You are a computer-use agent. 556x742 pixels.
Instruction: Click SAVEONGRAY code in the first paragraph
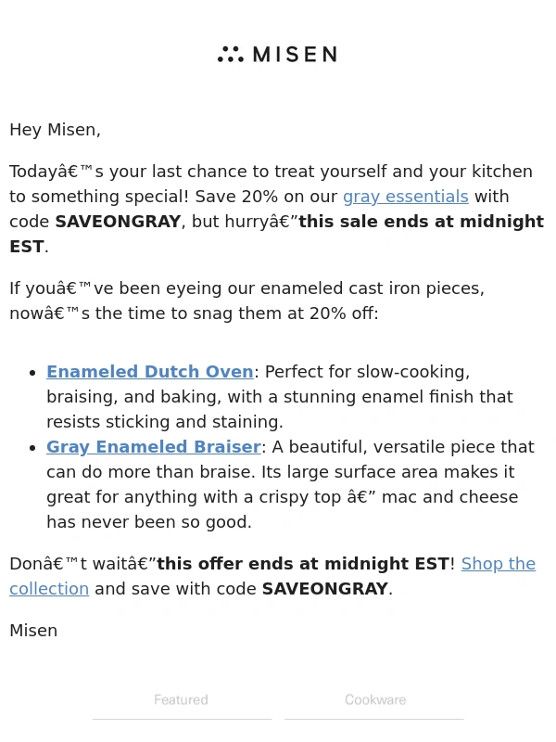[118, 222]
